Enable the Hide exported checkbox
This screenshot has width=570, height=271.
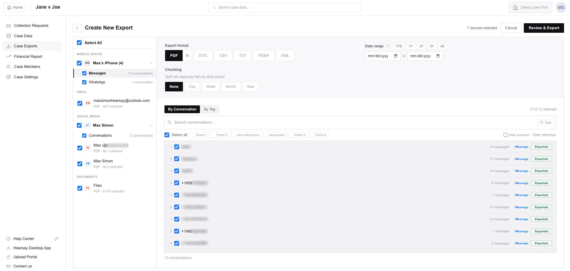tap(505, 135)
